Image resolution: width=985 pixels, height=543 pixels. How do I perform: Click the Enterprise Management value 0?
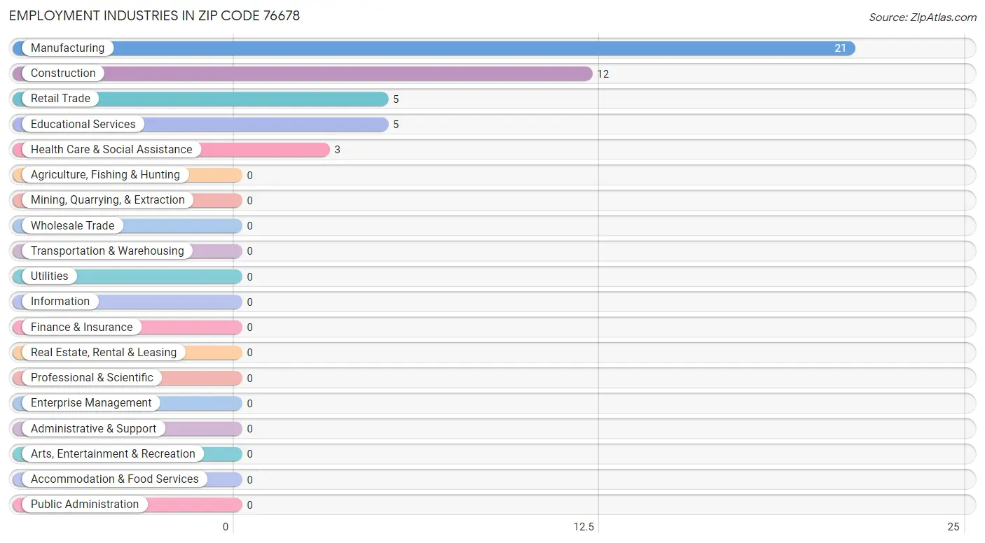point(249,403)
